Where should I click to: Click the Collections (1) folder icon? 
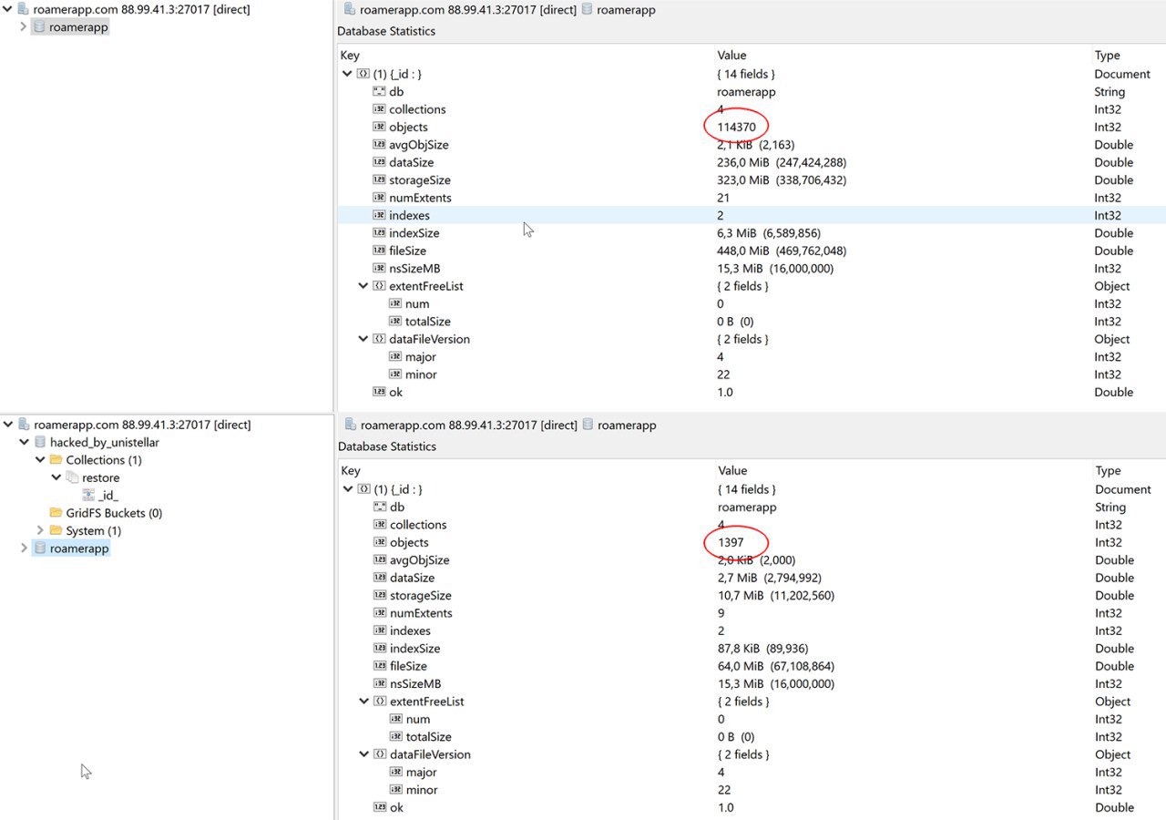pos(56,460)
